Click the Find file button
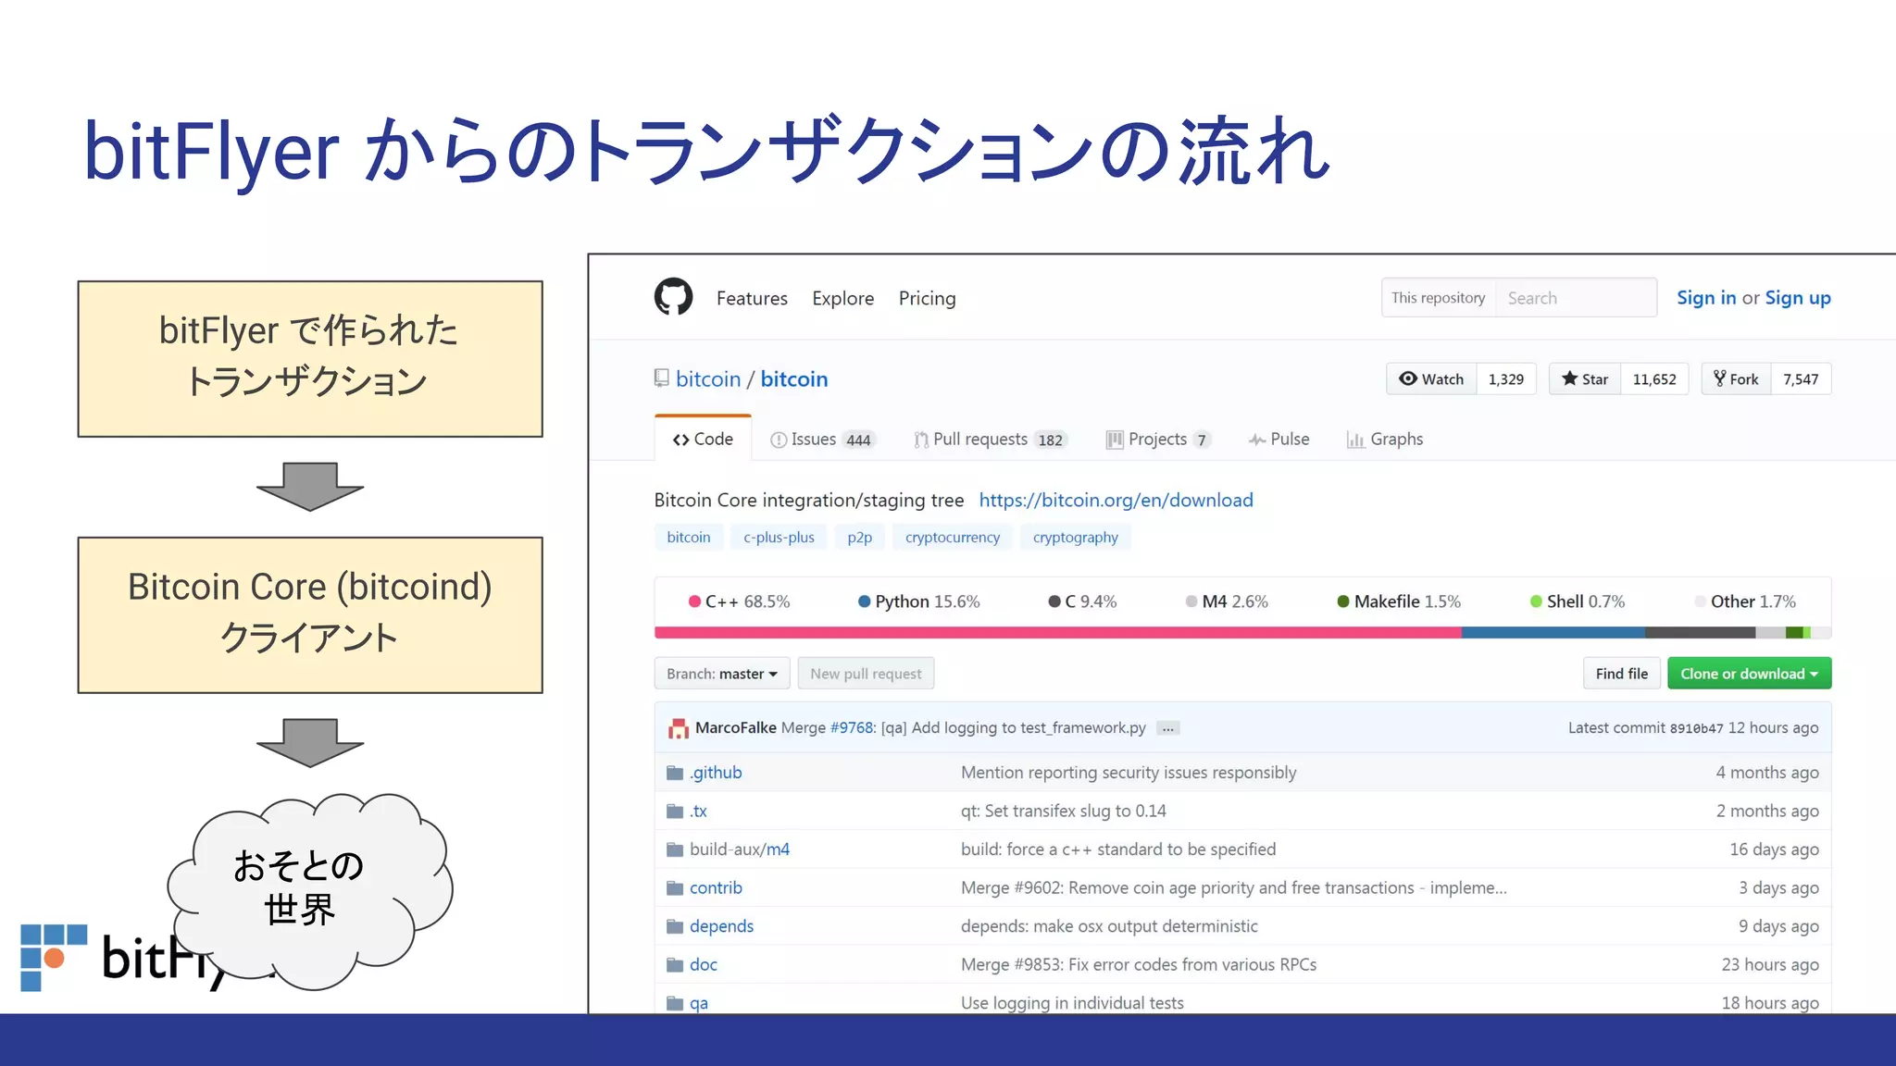1896x1066 pixels. click(1622, 674)
